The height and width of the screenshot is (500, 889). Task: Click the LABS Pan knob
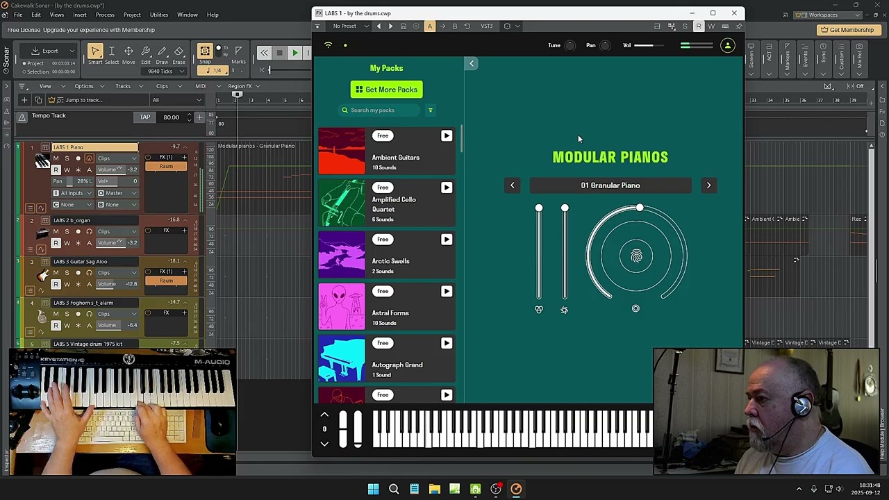tap(605, 46)
